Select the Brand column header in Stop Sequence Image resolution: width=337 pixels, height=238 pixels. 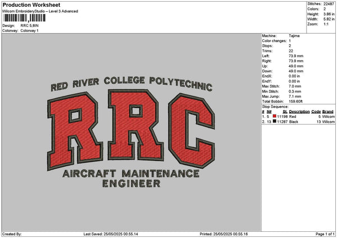point(329,112)
